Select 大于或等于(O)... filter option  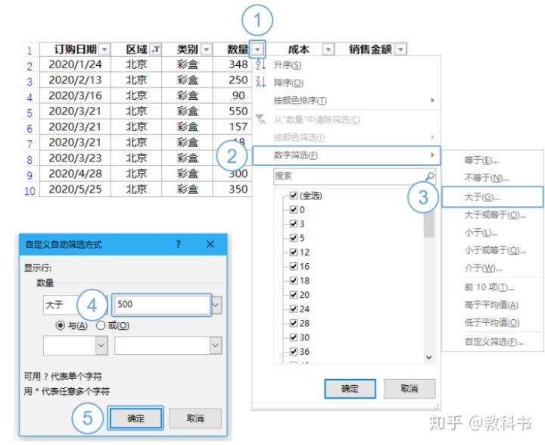(492, 215)
